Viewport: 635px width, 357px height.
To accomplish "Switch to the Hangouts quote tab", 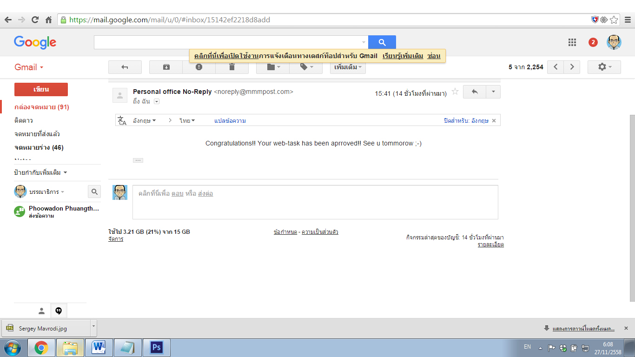I will [59, 311].
